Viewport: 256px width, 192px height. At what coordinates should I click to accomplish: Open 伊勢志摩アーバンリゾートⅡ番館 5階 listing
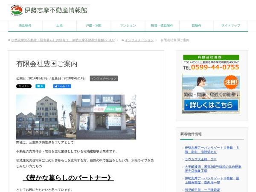click(212, 150)
